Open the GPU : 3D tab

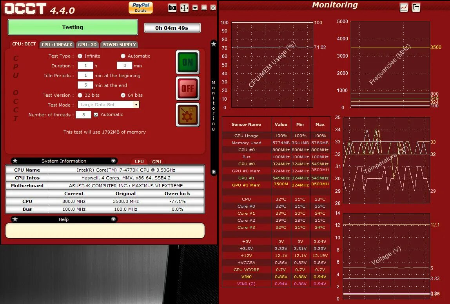coord(87,44)
